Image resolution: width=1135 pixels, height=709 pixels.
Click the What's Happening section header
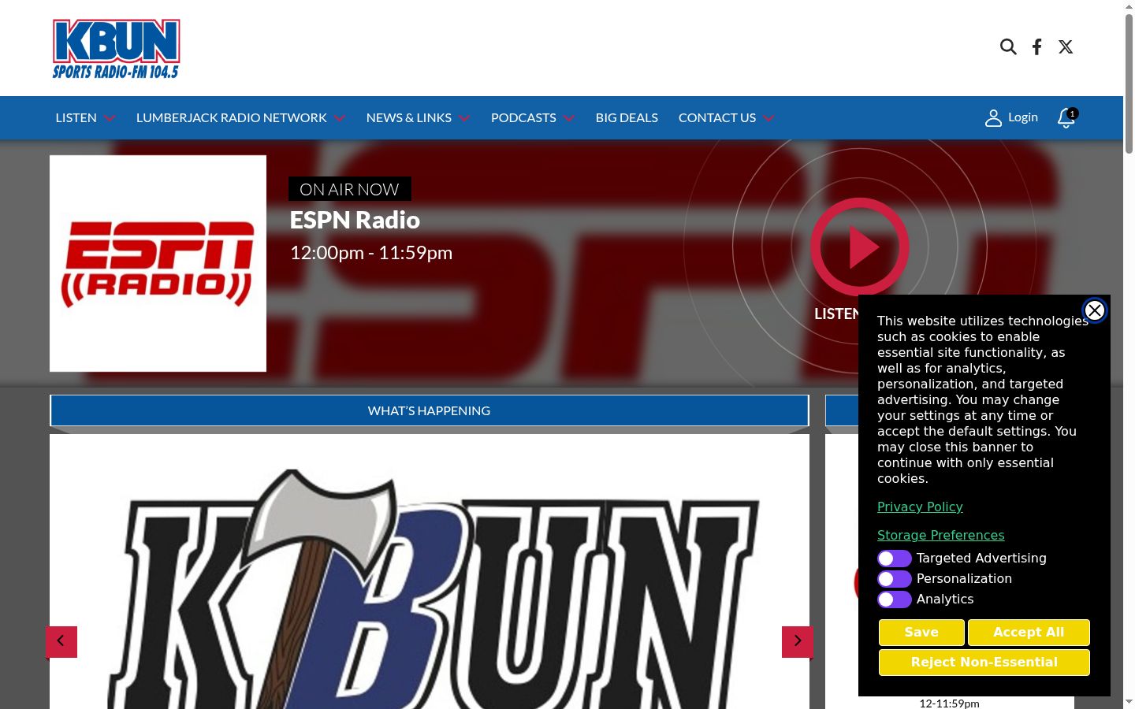click(430, 410)
